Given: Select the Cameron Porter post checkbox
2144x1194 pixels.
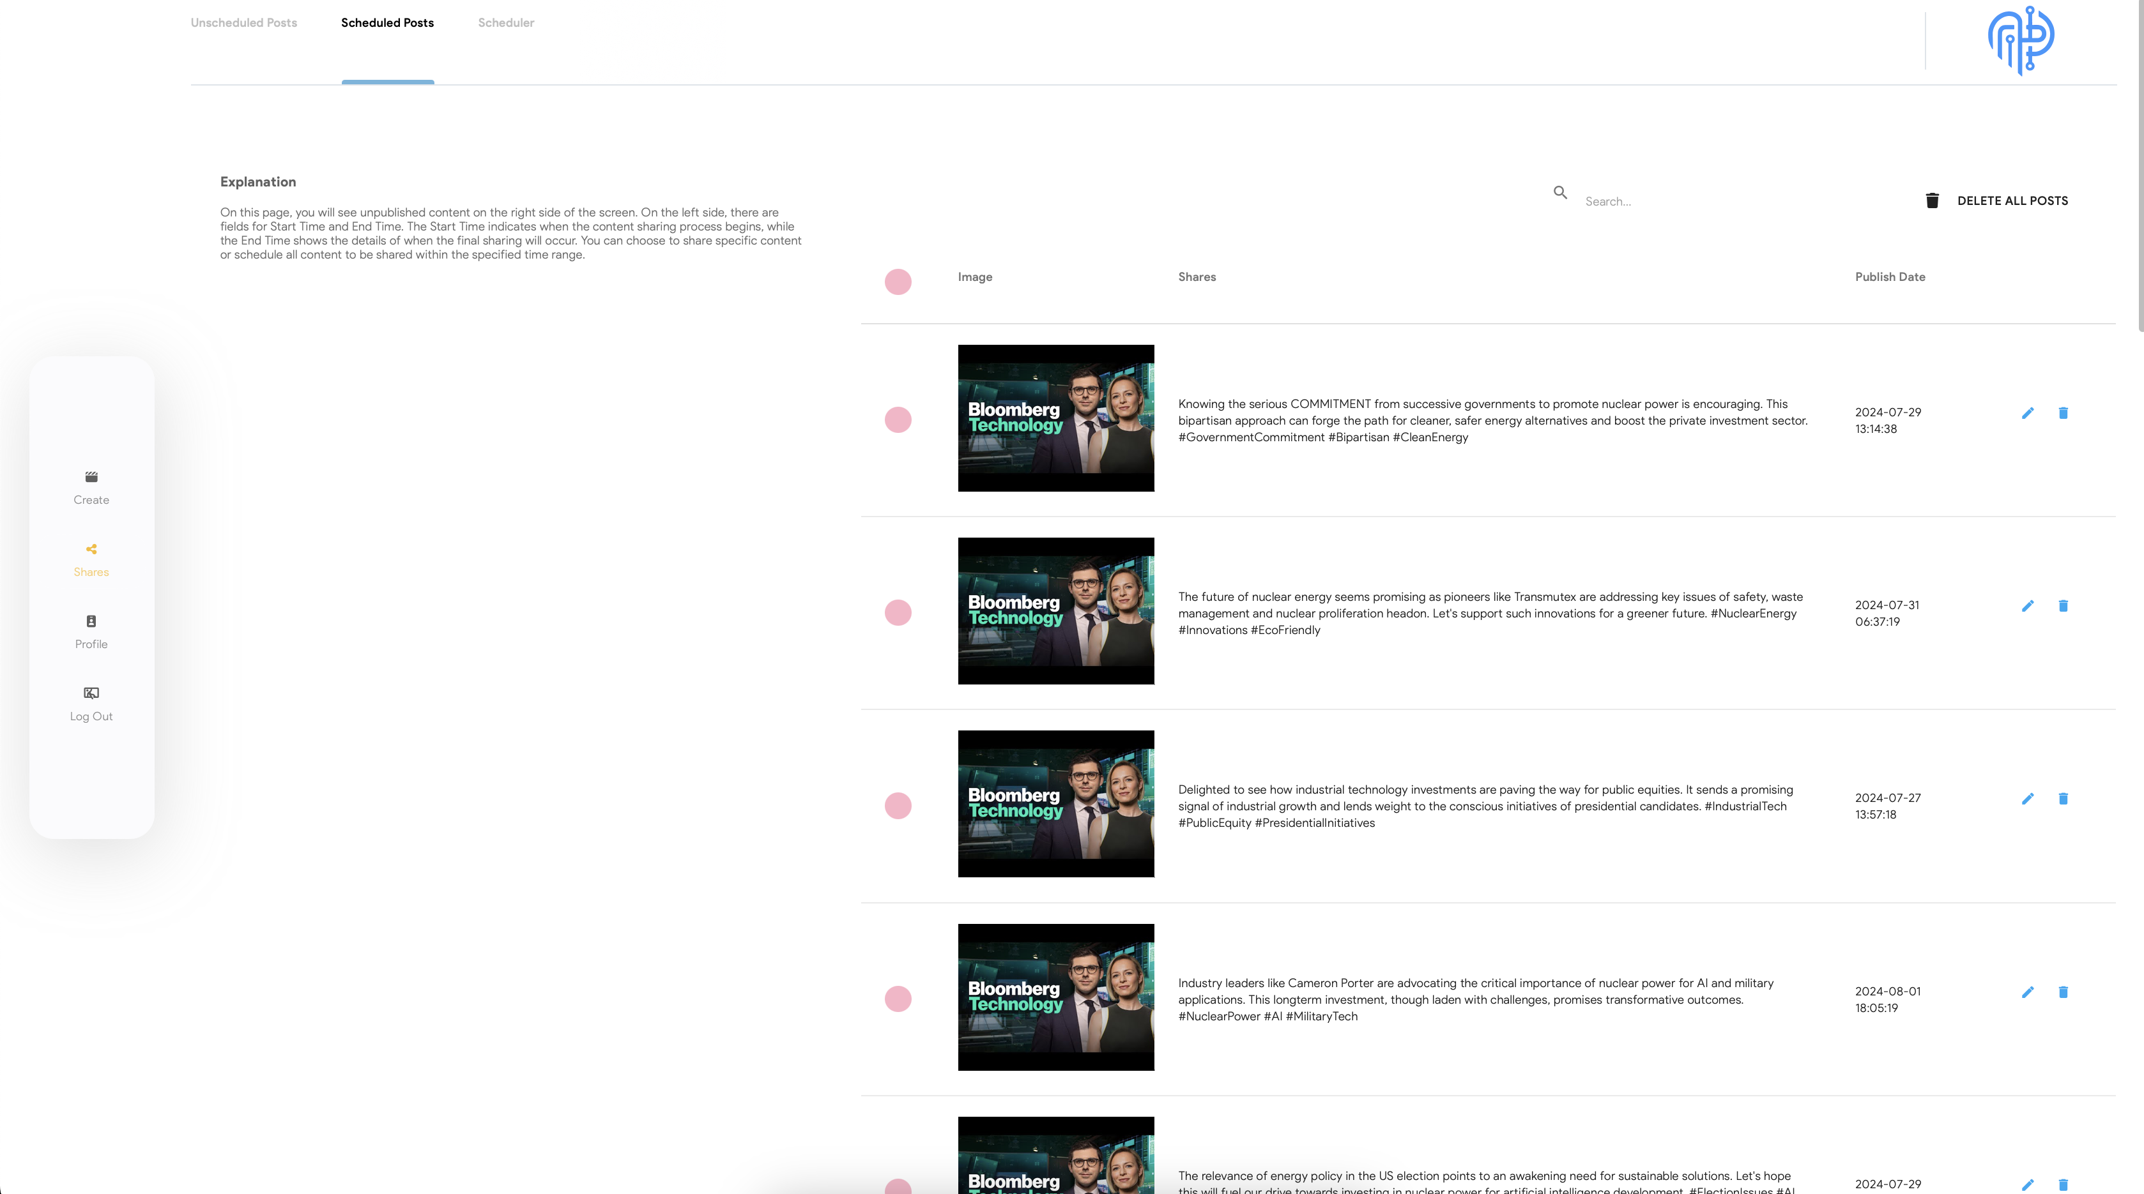Looking at the screenshot, I should 898,999.
